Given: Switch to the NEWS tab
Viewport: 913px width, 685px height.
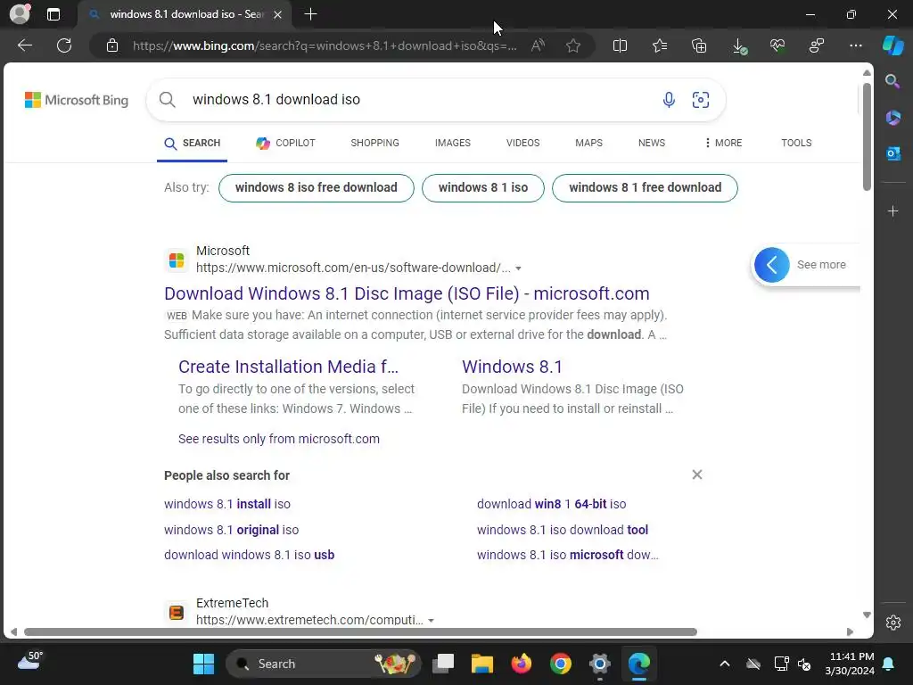Looking at the screenshot, I should click(652, 143).
